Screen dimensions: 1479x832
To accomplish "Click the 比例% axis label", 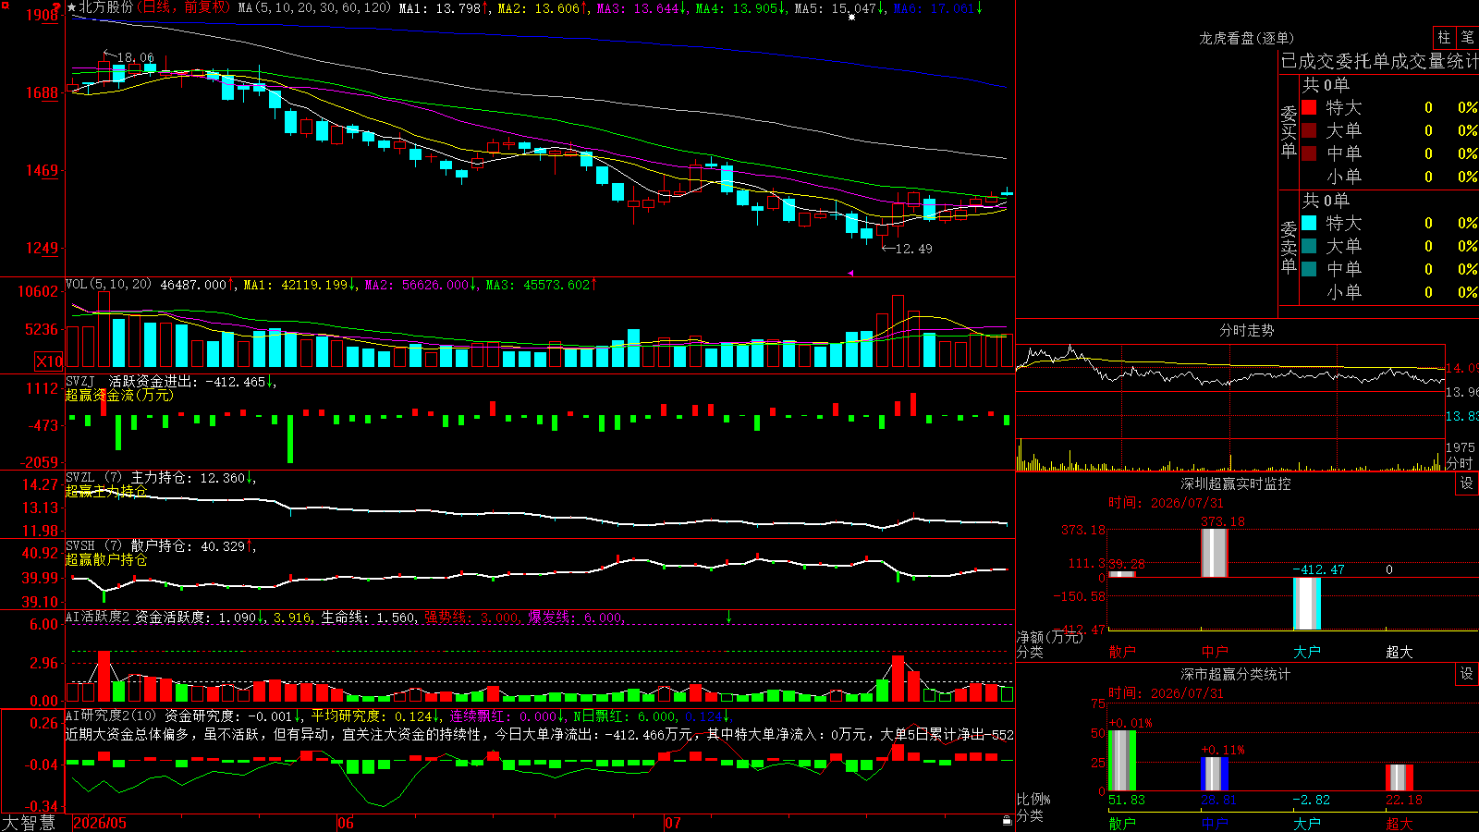I will 1034,799.
